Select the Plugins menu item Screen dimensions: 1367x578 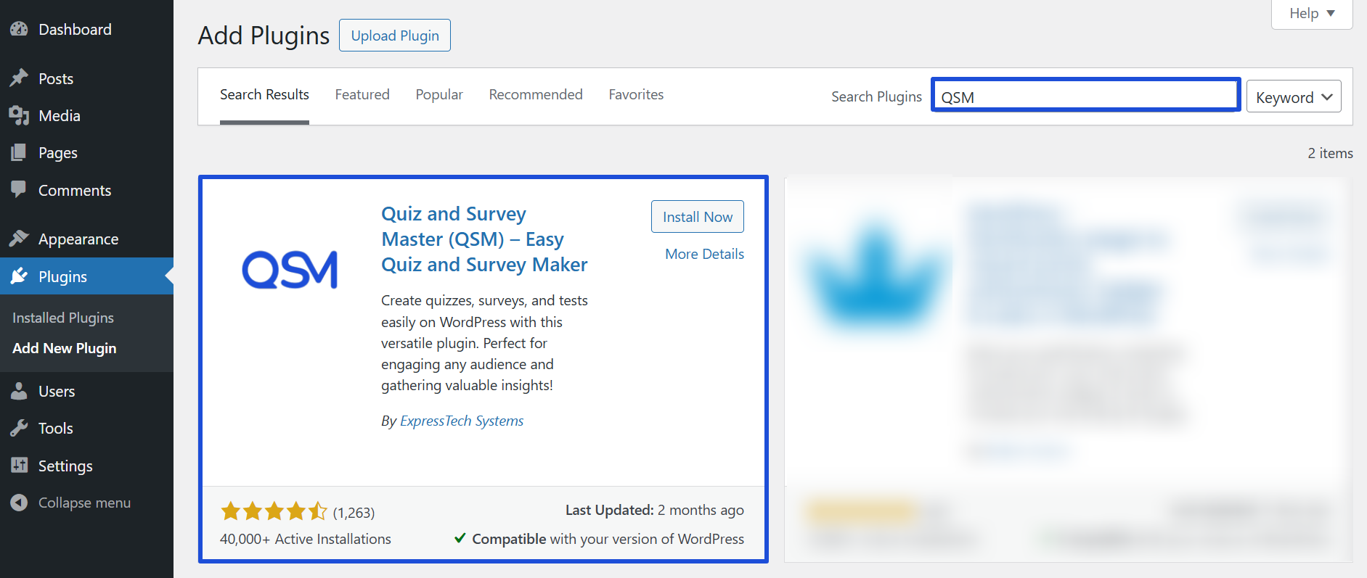[86, 276]
